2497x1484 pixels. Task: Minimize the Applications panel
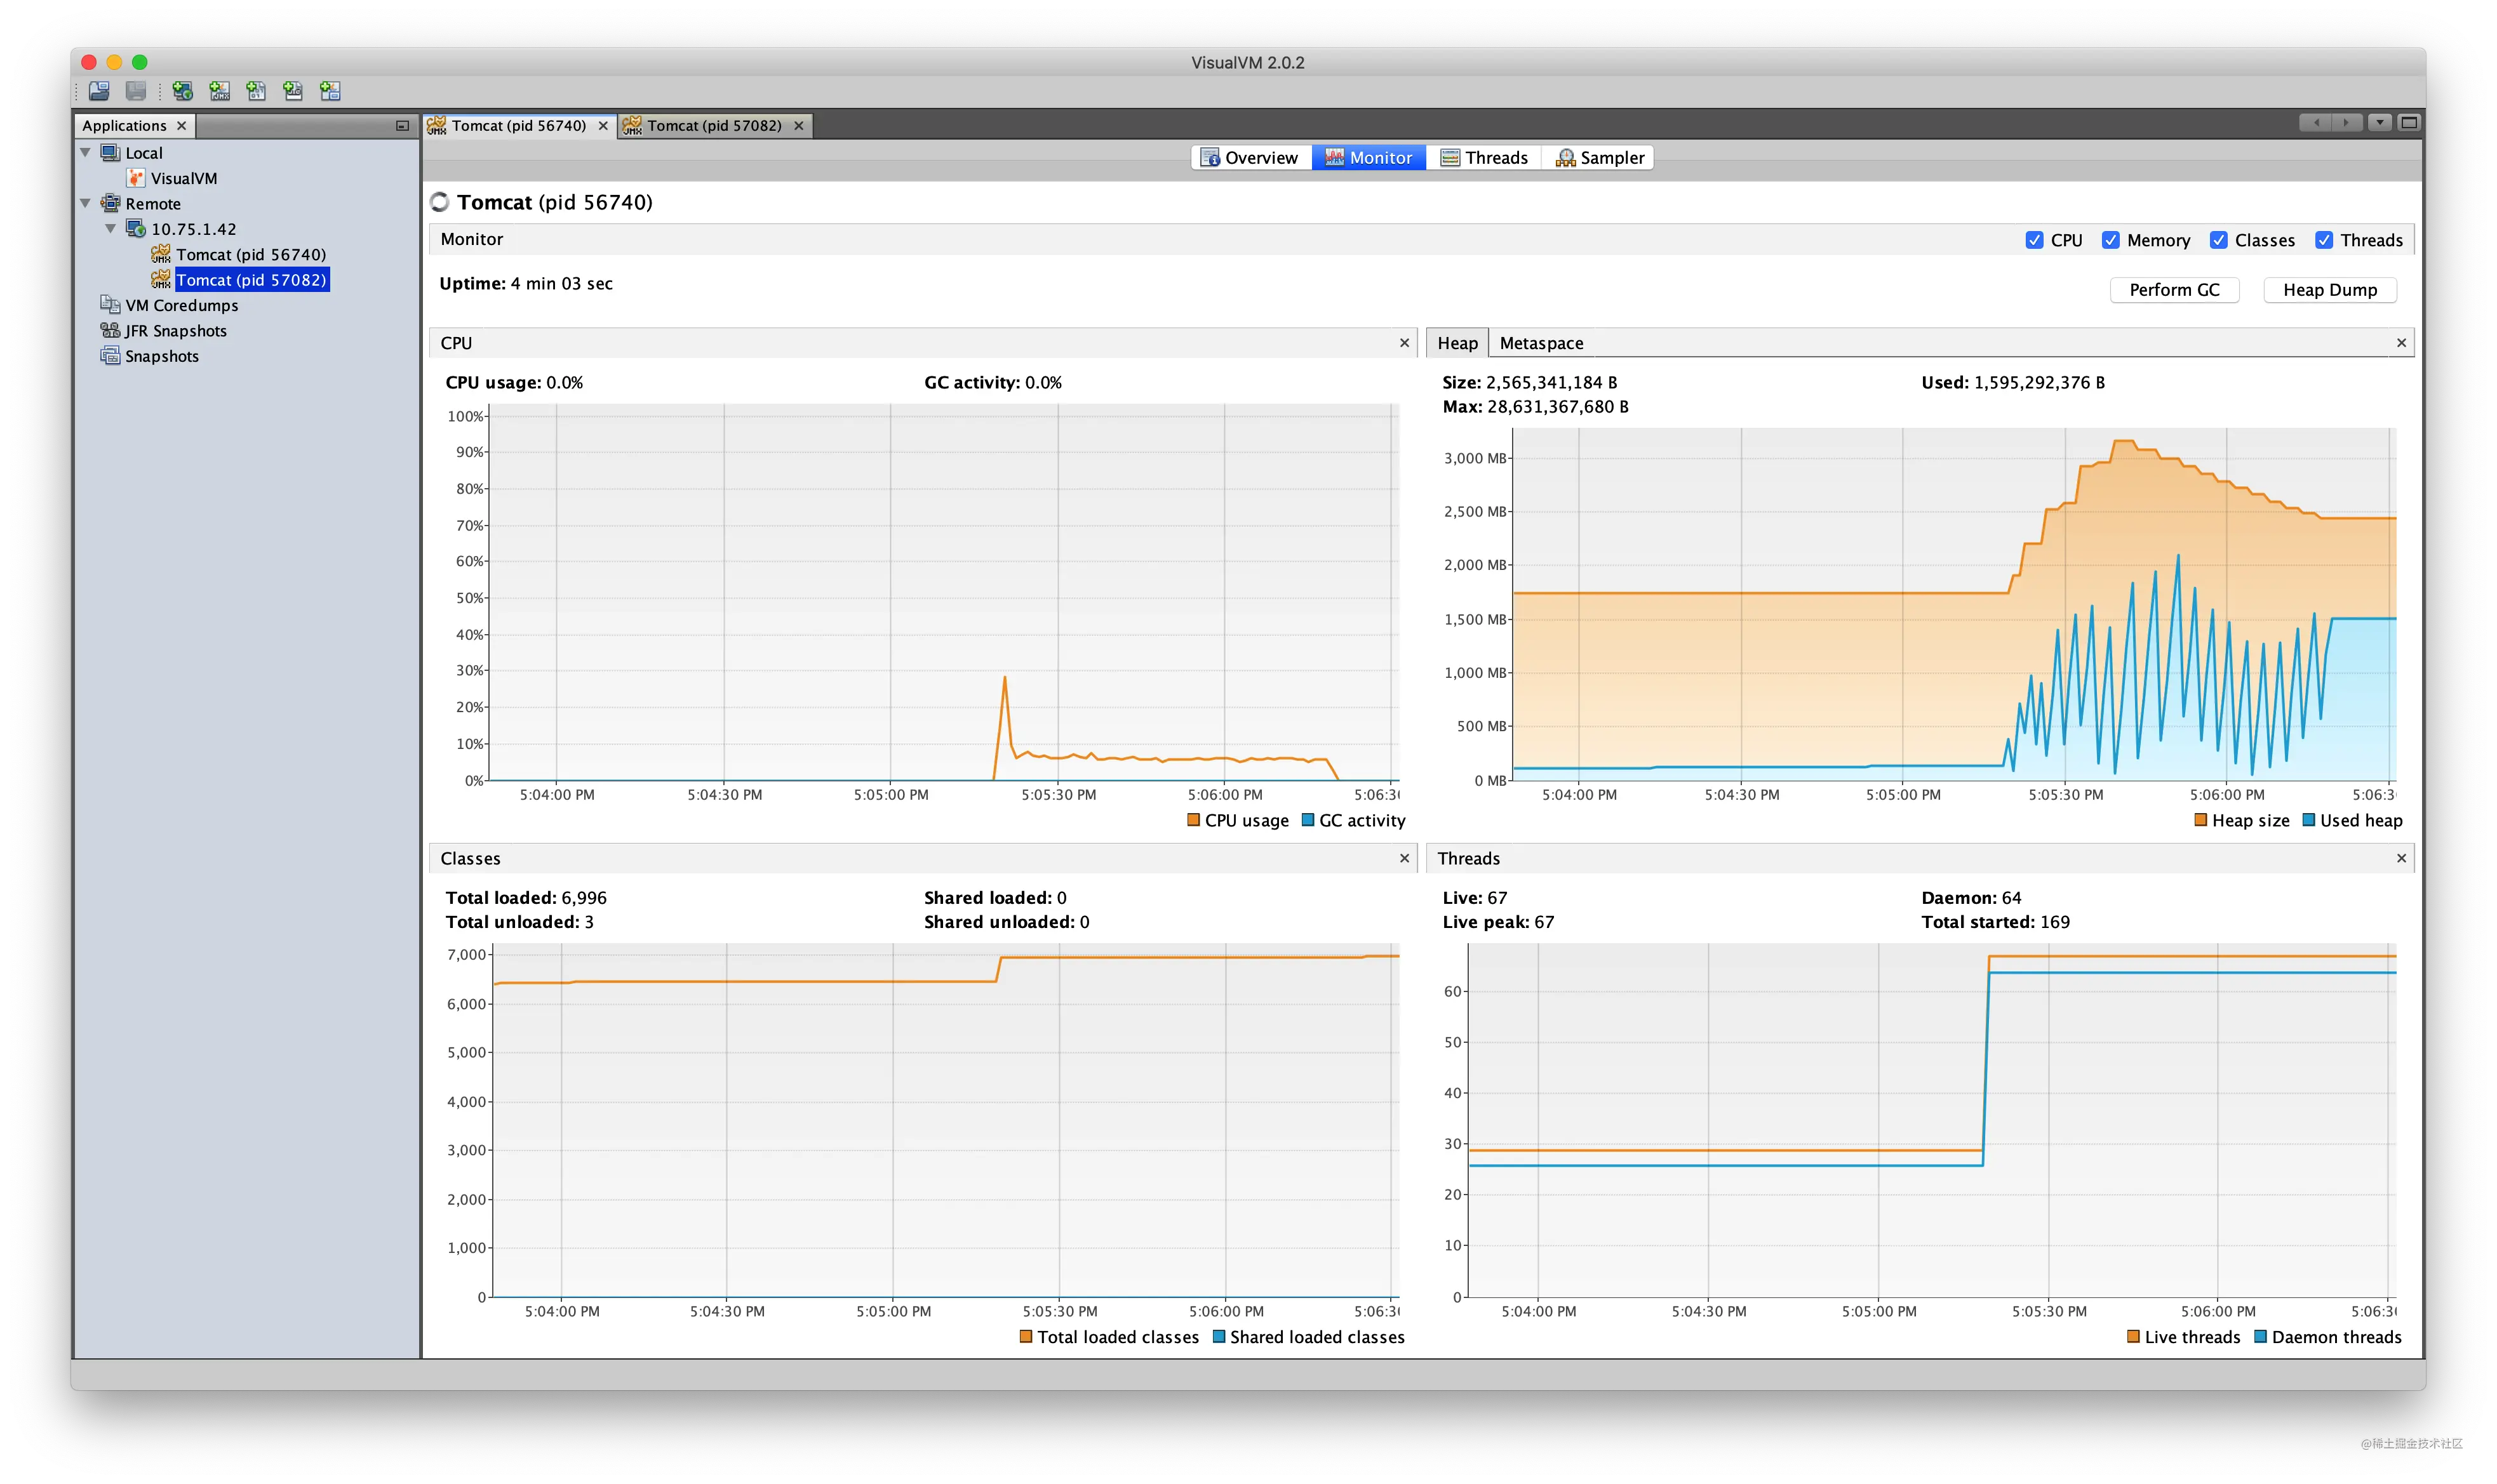pyautogui.click(x=402, y=126)
